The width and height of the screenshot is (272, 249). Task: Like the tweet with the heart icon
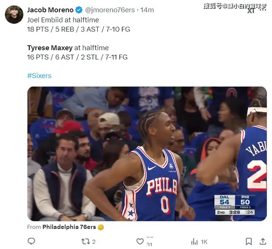point(140,242)
